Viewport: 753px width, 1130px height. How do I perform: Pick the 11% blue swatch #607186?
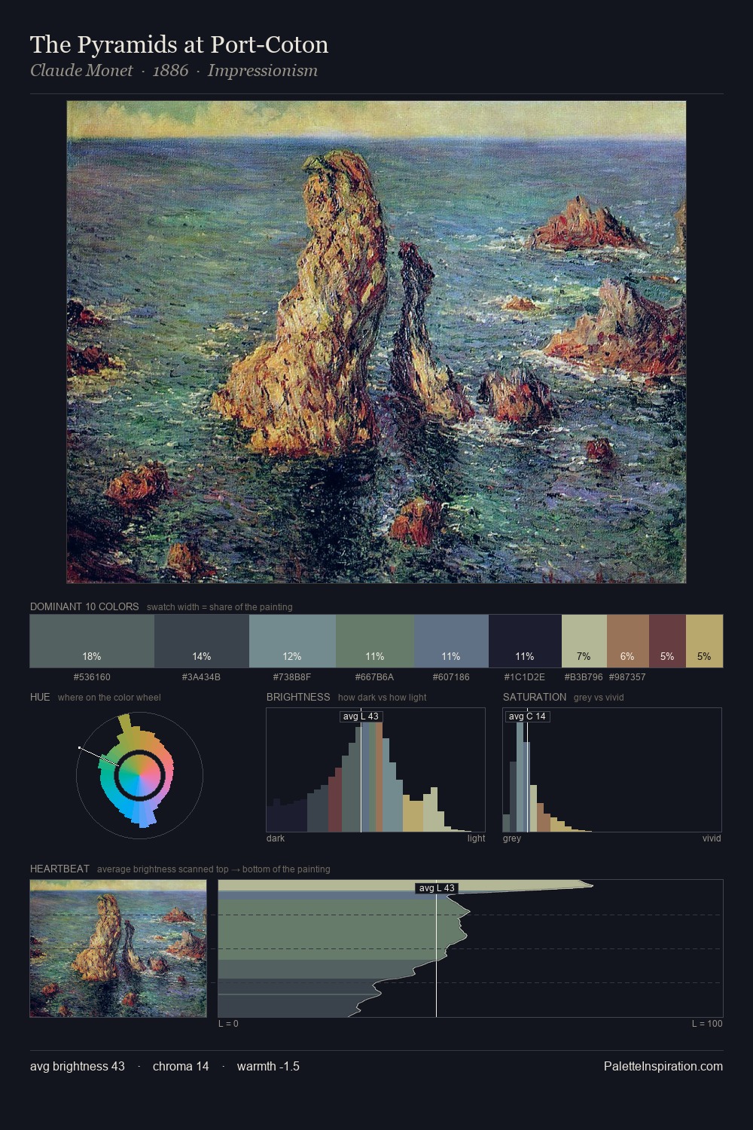pos(452,641)
